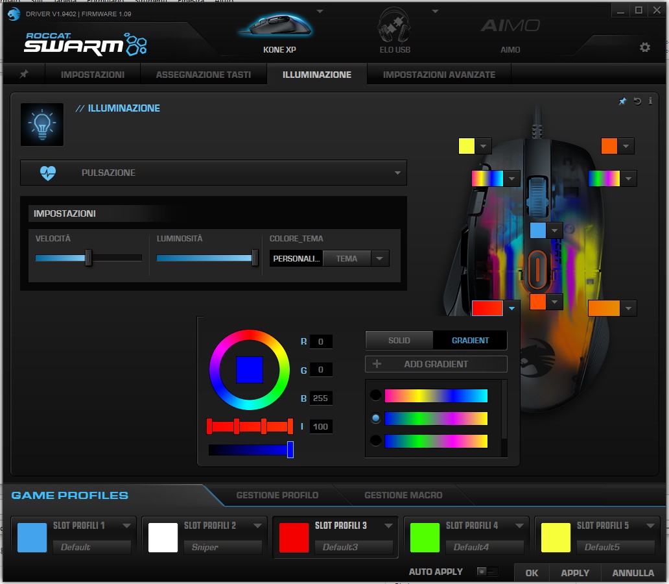This screenshot has height=584, width=669.
Task: Click the ROCCAT logo icon beside driver version
Action: [14, 14]
